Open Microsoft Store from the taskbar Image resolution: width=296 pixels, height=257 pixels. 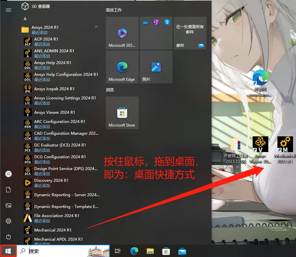(166, 251)
